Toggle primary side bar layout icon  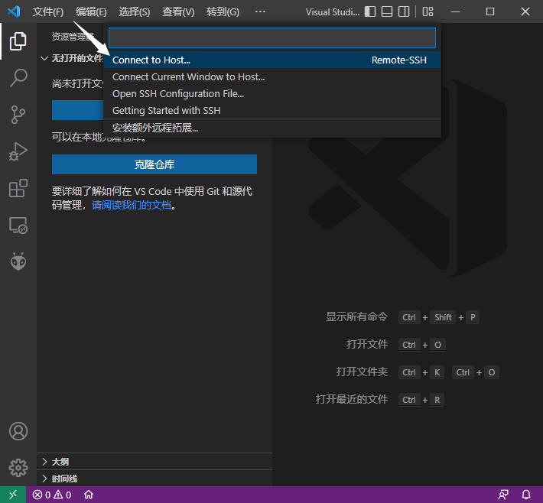(370, 11)
